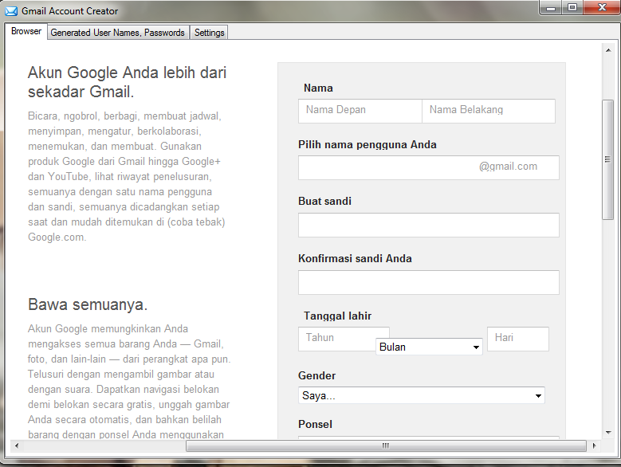621x467 pixels.
Task: Click the 'Bawa semuanya.' heading
Action: click(x=88, y=304)
